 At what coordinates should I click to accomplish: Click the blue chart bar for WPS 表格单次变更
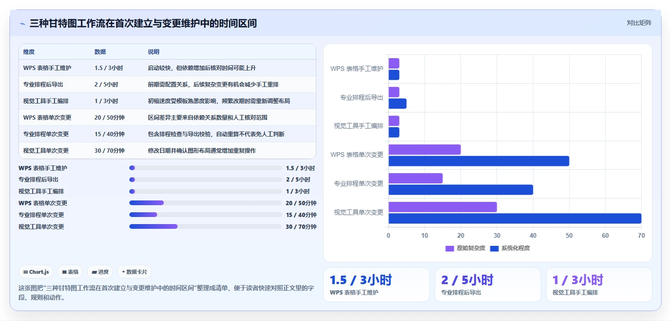click(479, 161)
